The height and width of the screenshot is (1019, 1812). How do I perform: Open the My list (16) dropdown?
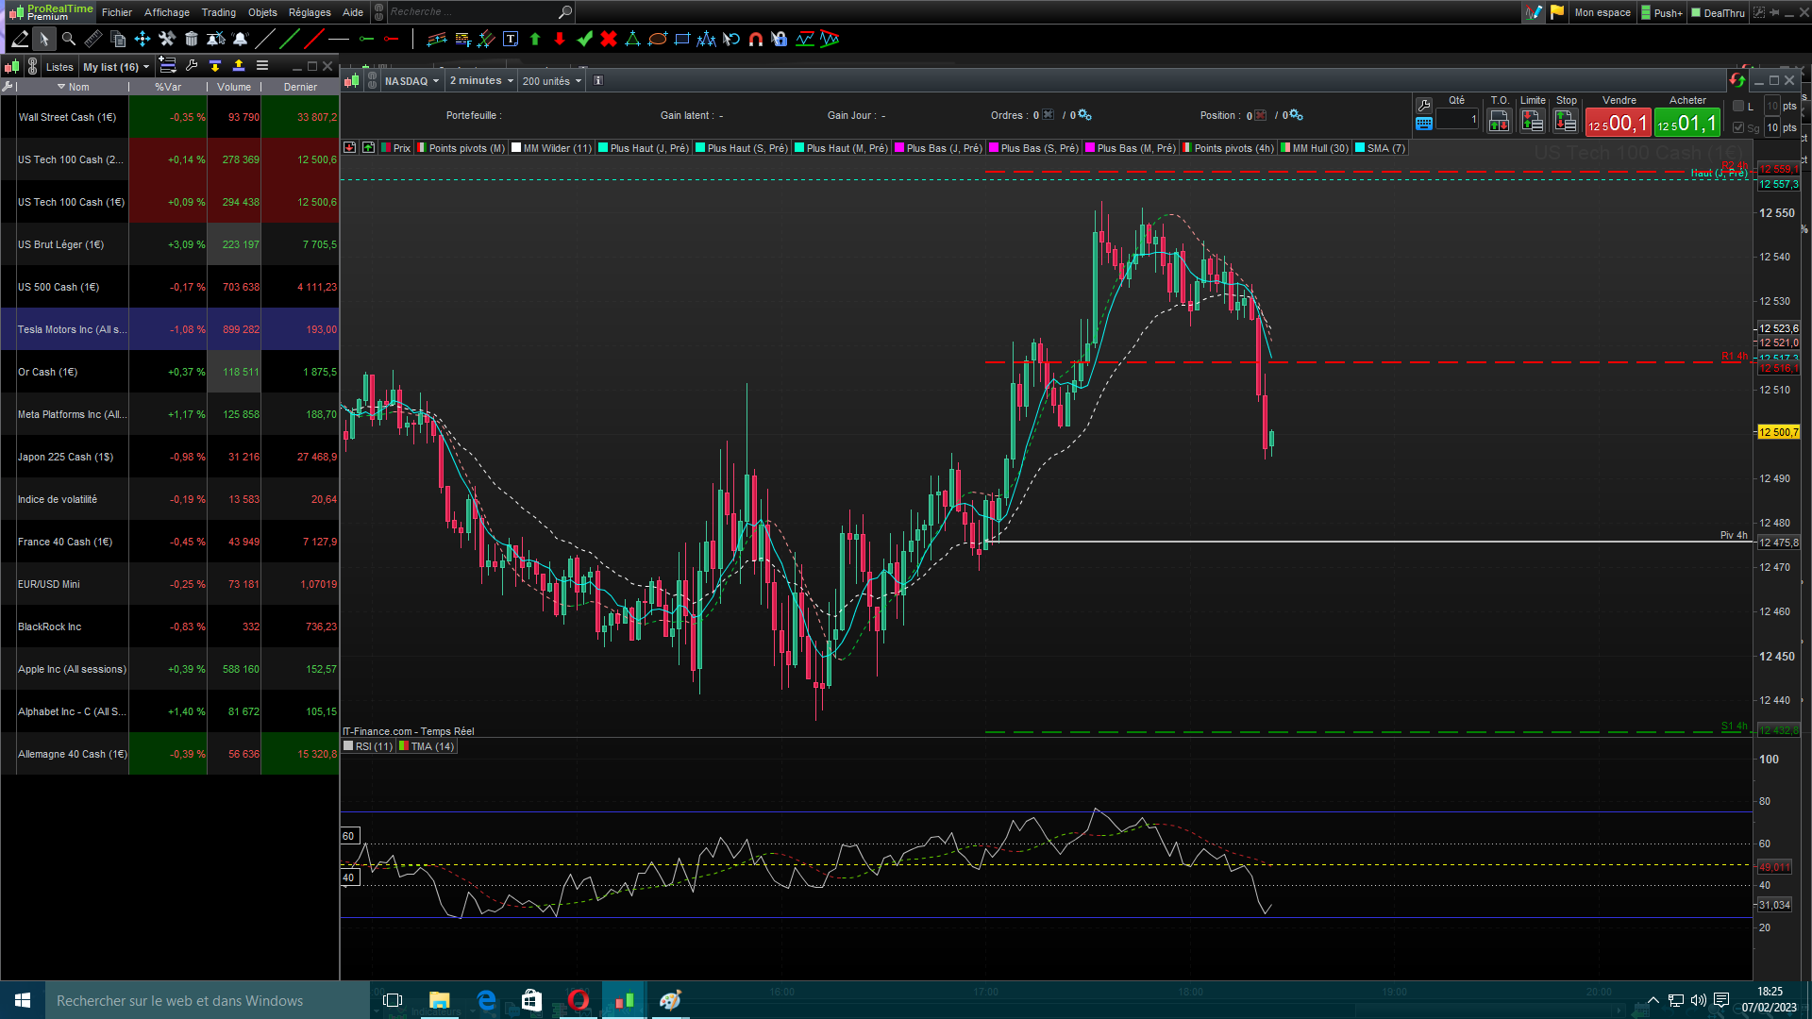[116, 67]
